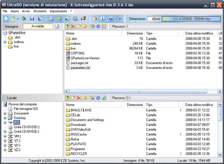Click the 650MB media capacity bar

191,19
